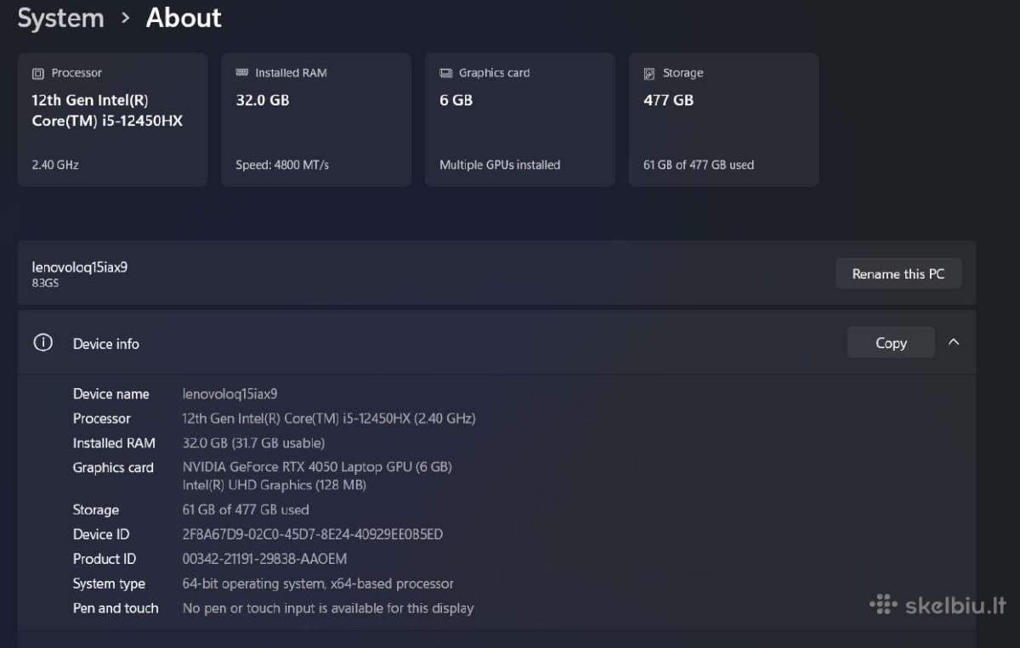The image size is (1020, 648).
Task: Click the Installed RAM memory icon
Action: [x=241, y=73]
